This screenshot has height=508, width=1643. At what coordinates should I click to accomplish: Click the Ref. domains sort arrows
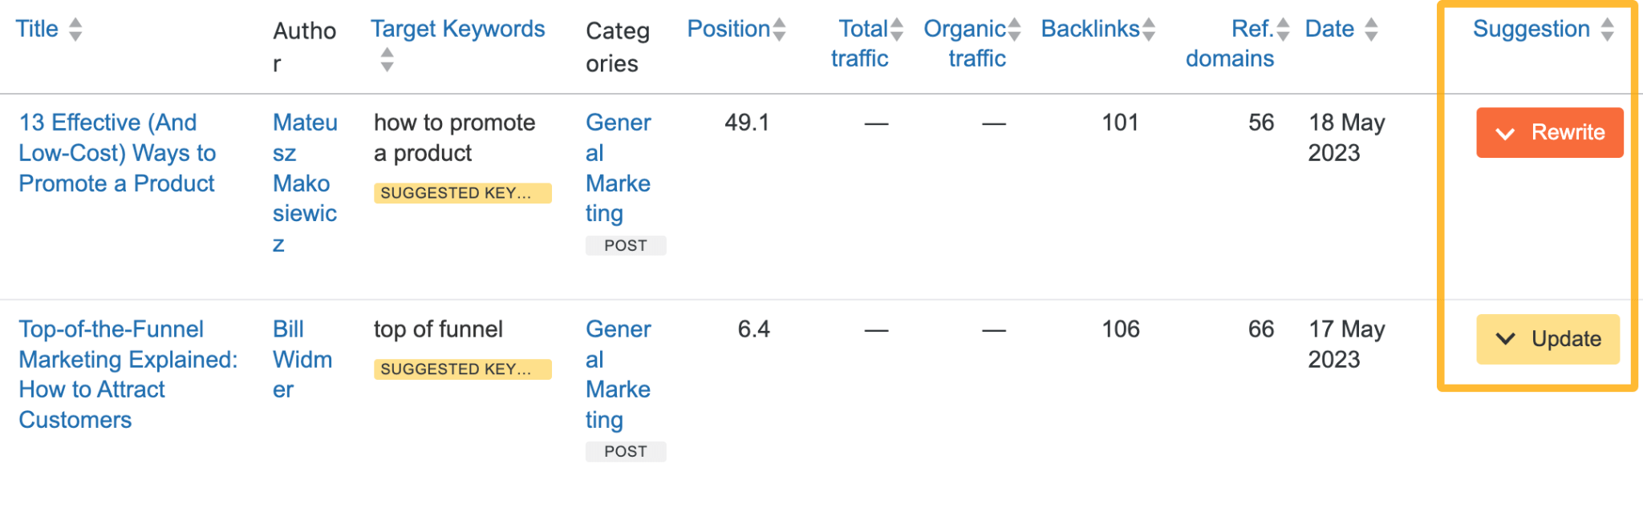[1283, 30]
